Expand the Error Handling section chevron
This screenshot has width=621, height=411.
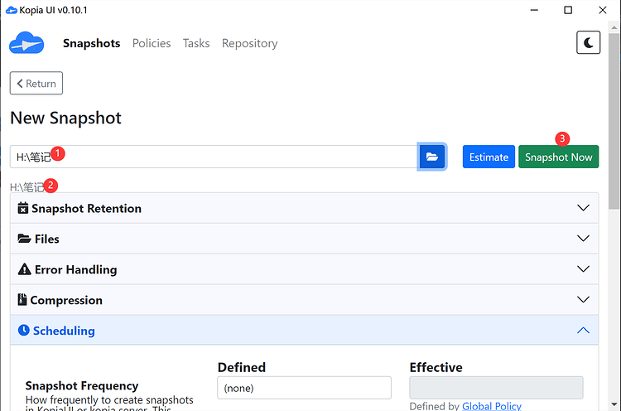point(583,269)
